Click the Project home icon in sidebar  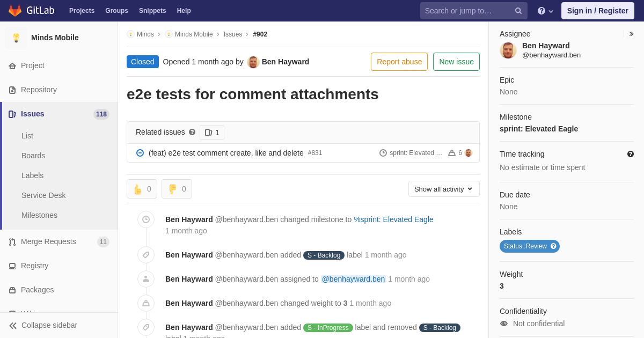tap(12, 66)
